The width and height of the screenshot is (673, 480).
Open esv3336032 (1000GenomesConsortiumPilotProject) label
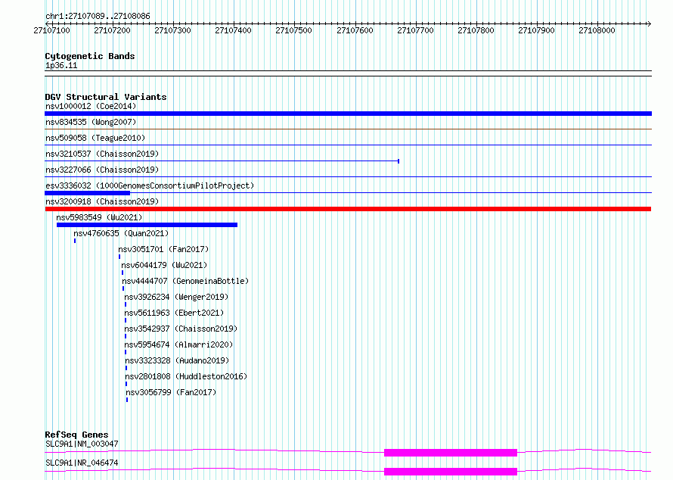[x=150, y=185]
